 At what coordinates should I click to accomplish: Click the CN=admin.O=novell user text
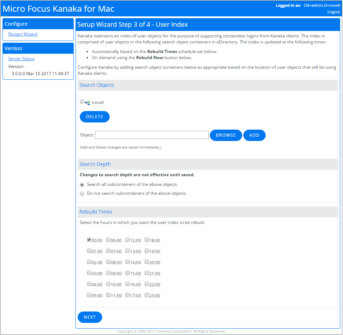[322, 5]
